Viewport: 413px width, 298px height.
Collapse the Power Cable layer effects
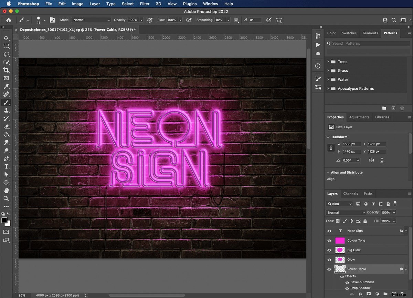[x=406, y=269]
